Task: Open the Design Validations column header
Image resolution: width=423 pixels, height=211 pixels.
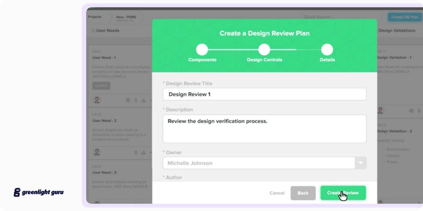Action: pyautogui.click(x=397, y=30)
